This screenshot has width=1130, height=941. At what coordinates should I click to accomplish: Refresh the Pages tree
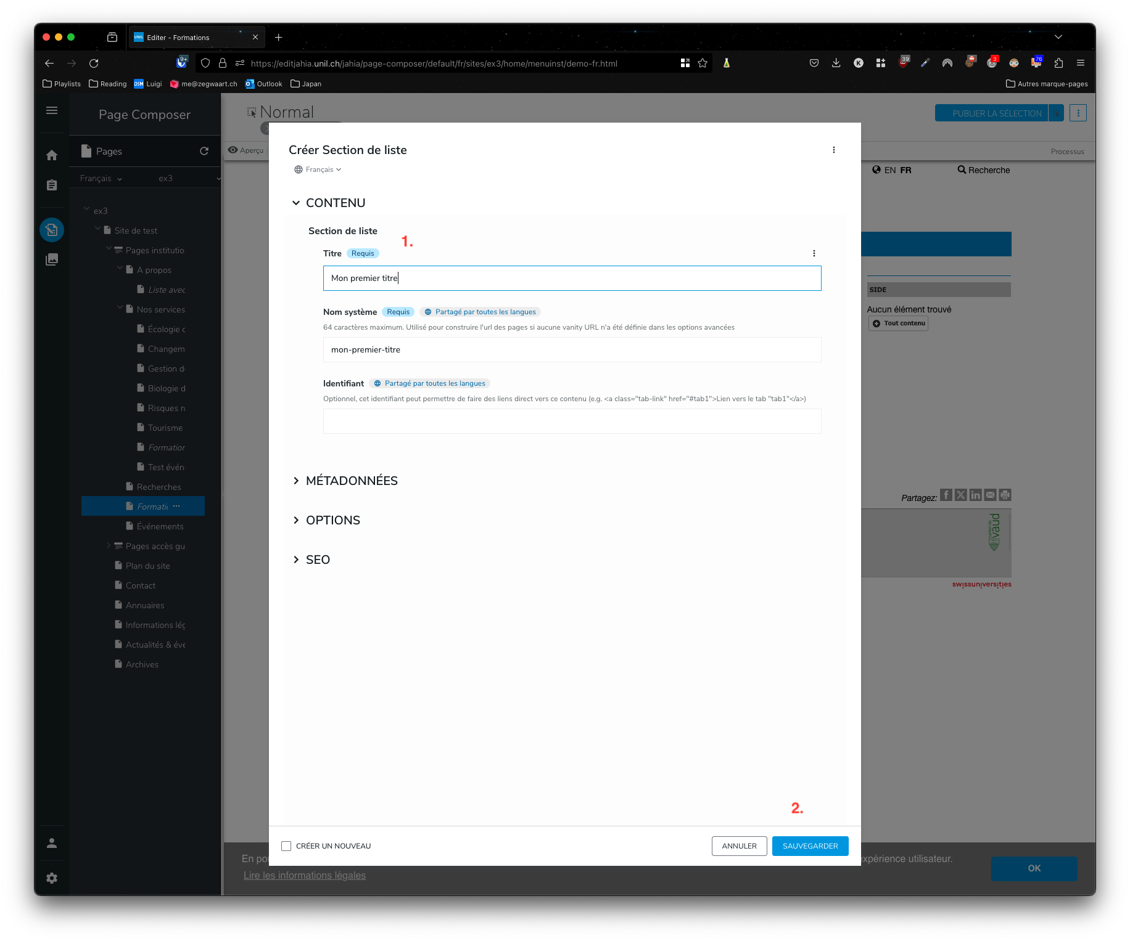204,151
